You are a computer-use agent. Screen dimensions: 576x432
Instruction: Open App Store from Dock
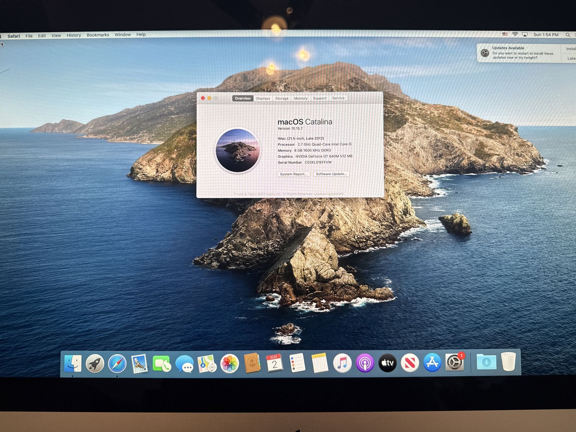click(432, 363)
